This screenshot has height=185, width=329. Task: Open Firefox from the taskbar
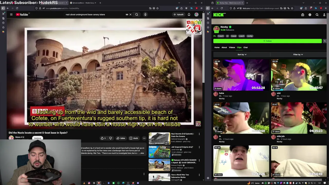coord(133,183)
